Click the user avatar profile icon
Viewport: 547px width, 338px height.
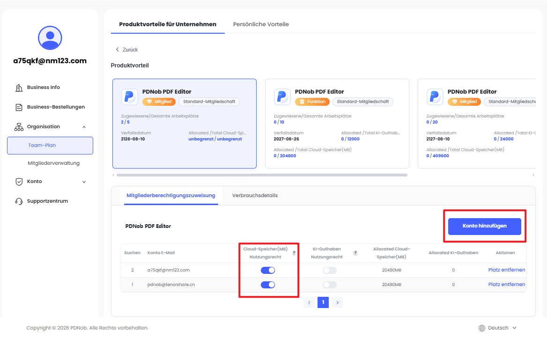[50, 37]
